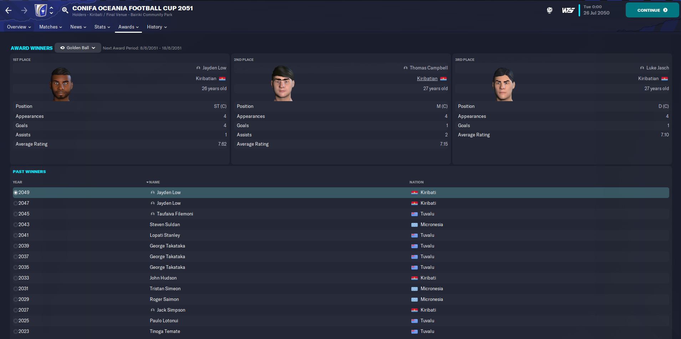681x339 pixels.
Task: Click Jayden Low's player portrait
Action: point(61,84)
